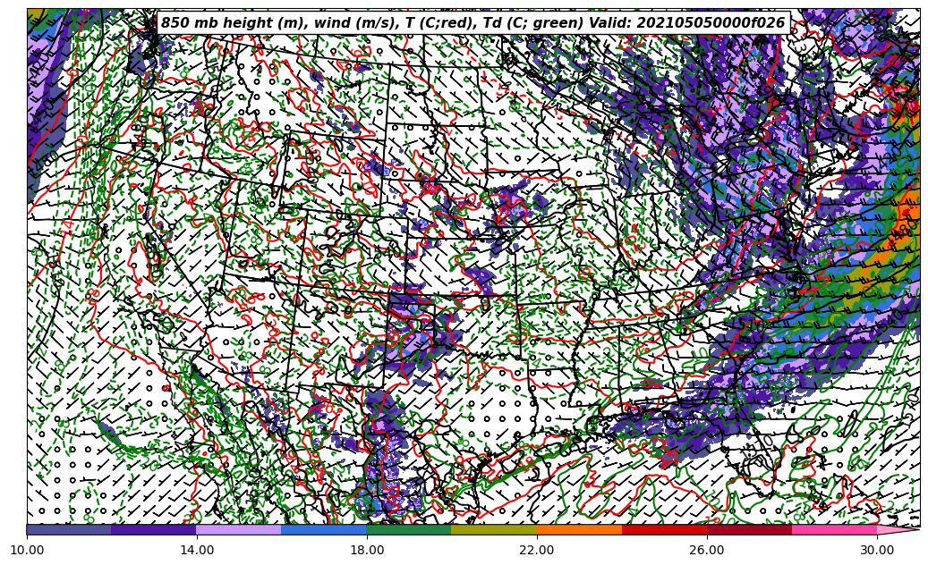Viewport: 928px width, 565px height.
Task: Pick the pink colorbar segment
Action: pos(835,529)
